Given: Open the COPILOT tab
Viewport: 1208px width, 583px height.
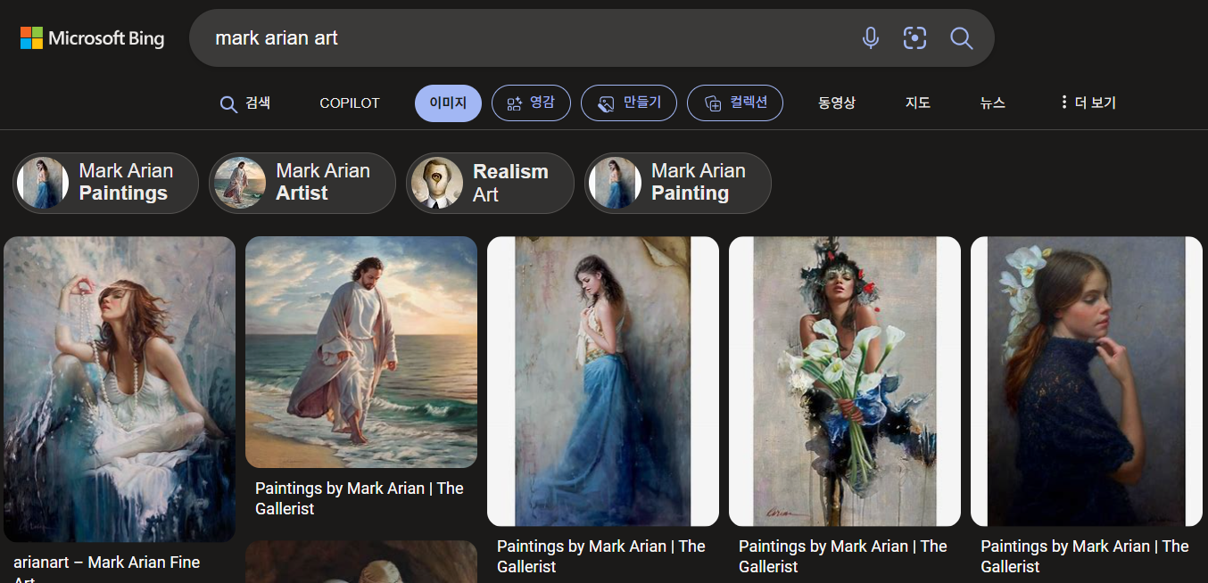Looking at the screenshot, I should point(350,103).
